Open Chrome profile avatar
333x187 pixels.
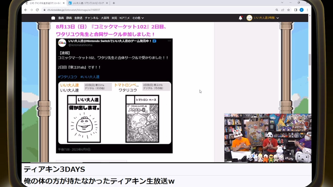click(301, 10)
